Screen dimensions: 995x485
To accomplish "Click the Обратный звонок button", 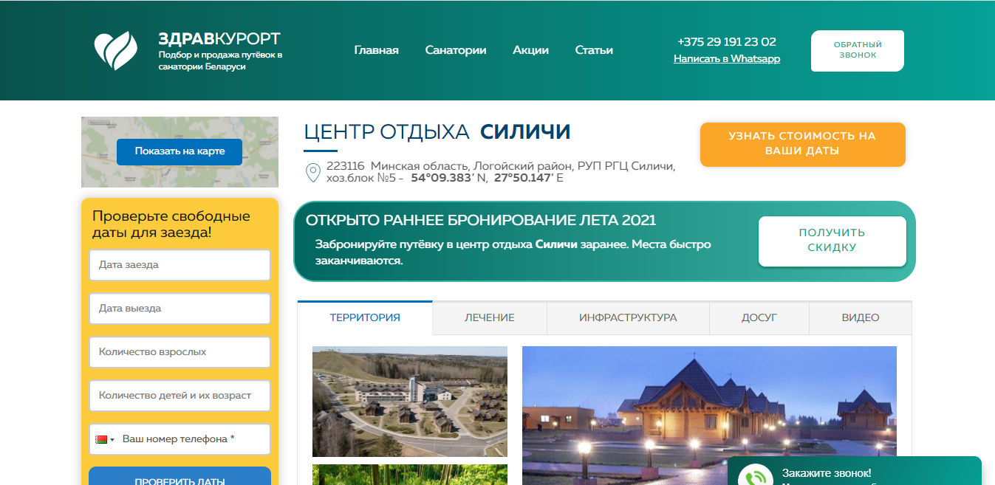I will coord(858,50).
